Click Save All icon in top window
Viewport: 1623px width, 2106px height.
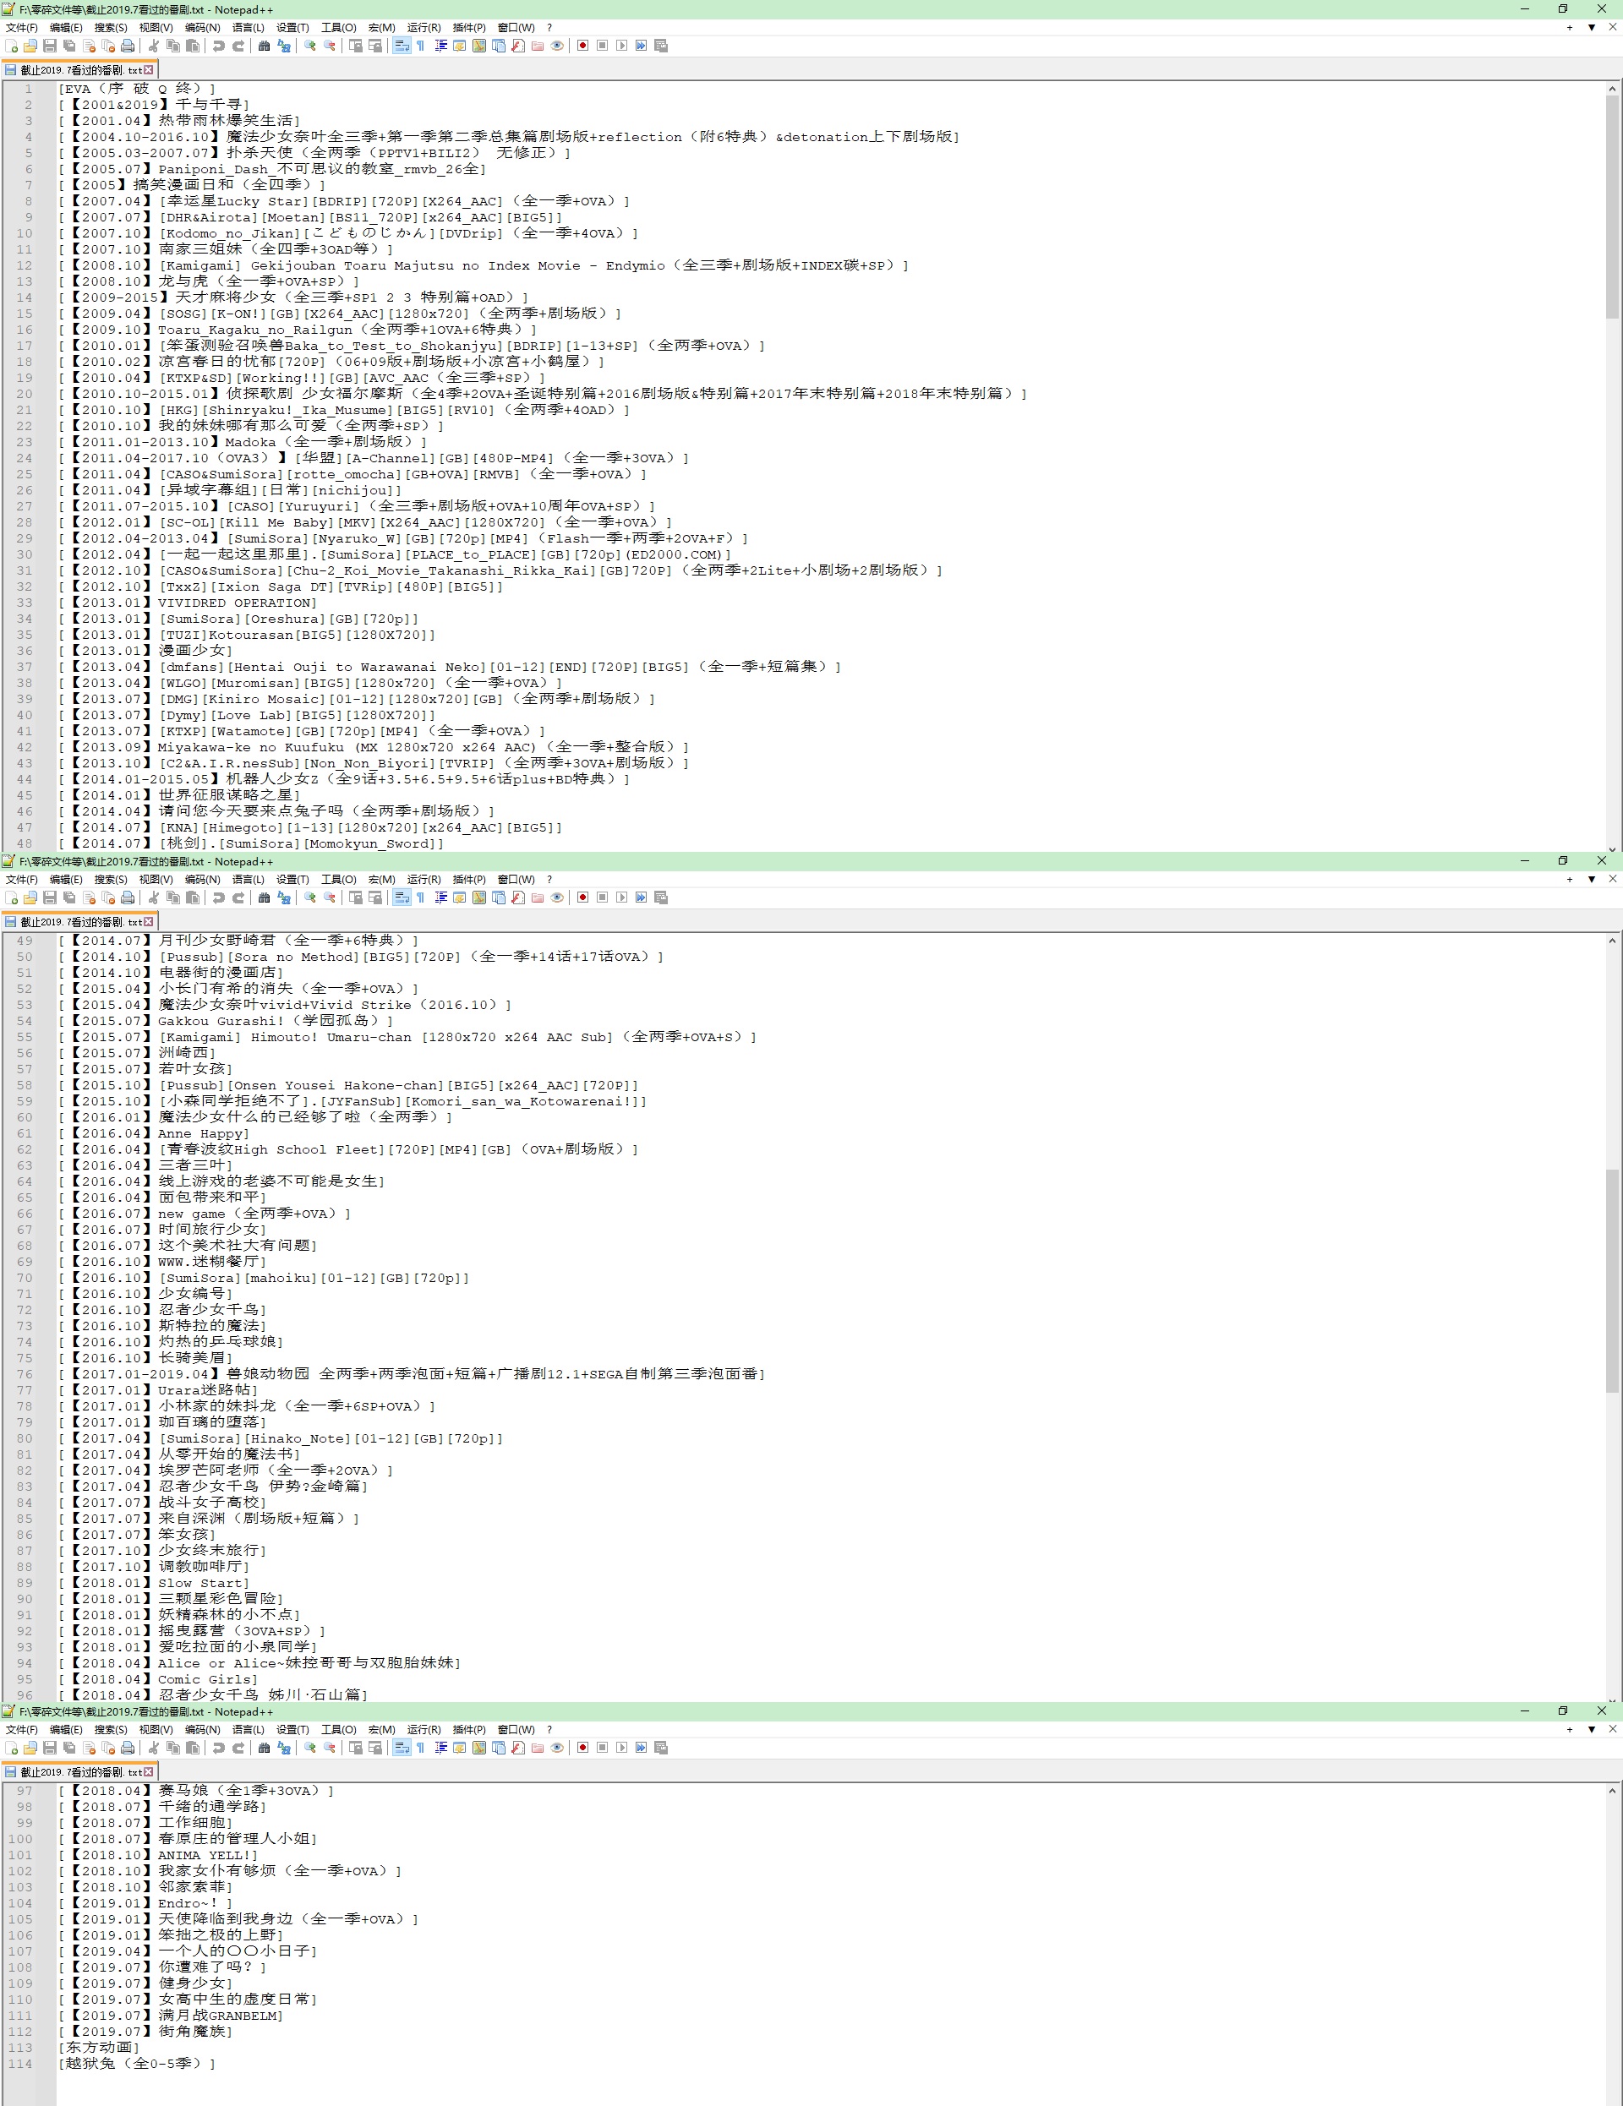(x=69, y=46)
